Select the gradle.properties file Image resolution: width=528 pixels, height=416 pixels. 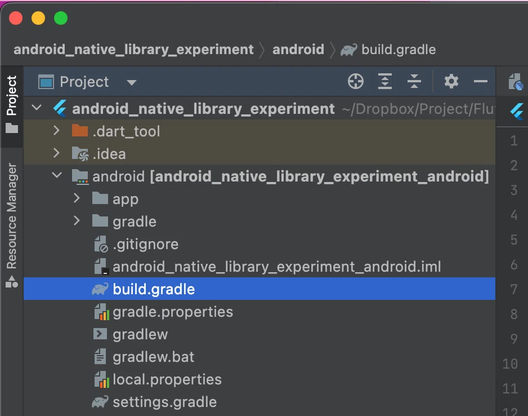[x=259, y=312]
